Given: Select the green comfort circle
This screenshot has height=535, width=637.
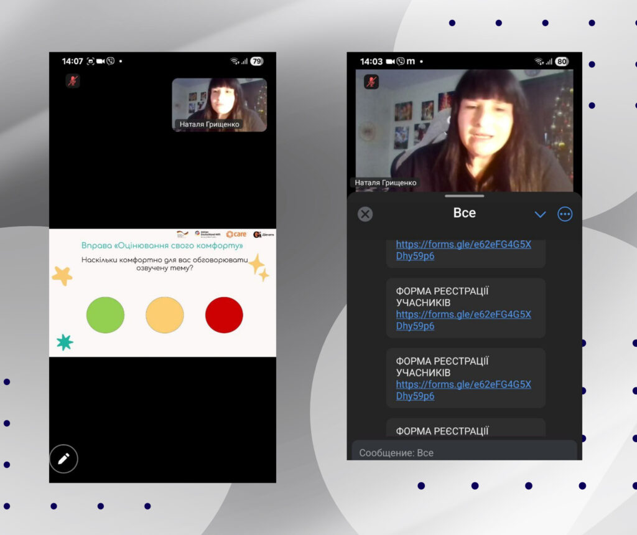Looking at the screenshot, I should 105,315.
